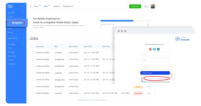Click the '12:23 Min' duration cell

click(125, 93)
